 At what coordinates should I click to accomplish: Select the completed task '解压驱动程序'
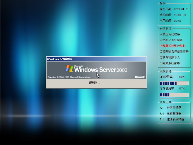pos(170,34)
